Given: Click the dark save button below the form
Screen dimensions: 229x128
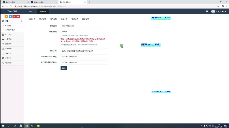Looking at the screenshot, I should pos(64,68).
